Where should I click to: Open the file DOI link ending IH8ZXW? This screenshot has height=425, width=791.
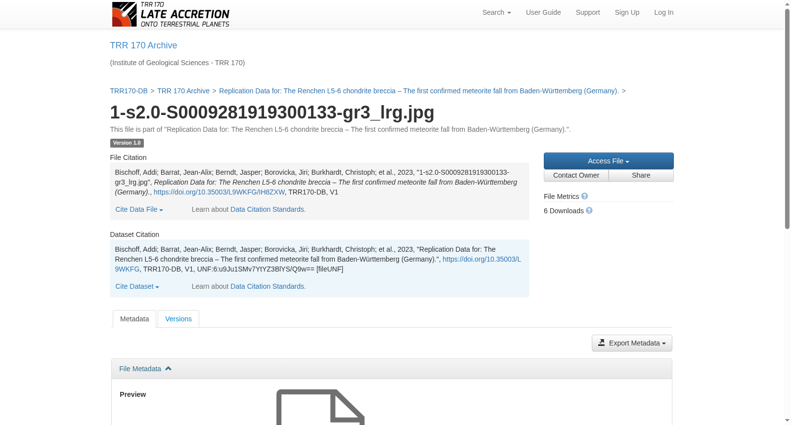tap(219, 192)
